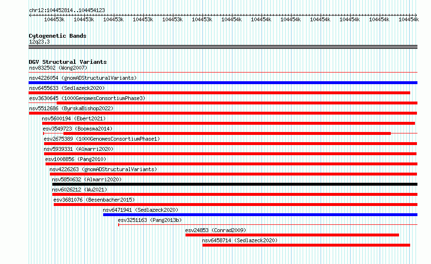Screen dimensions: 431x264
Task: Click the red bar of esv3681076
Action: tap(235, 205)
